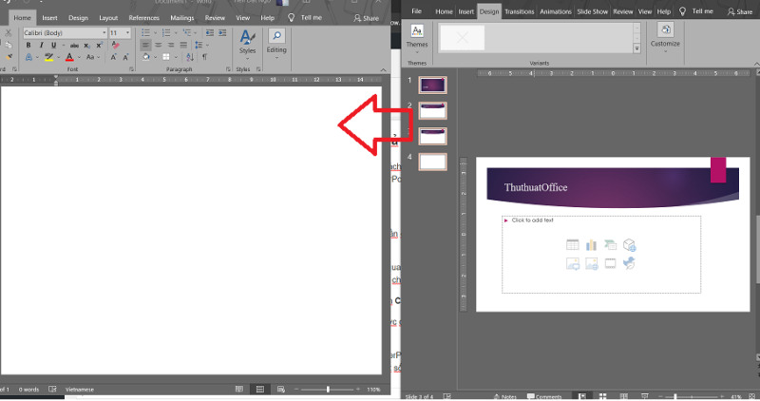The width and height of the screenshot is (760, 401).
Task: Click the Insert Table placeholder icon
Action: pos(573,245)
